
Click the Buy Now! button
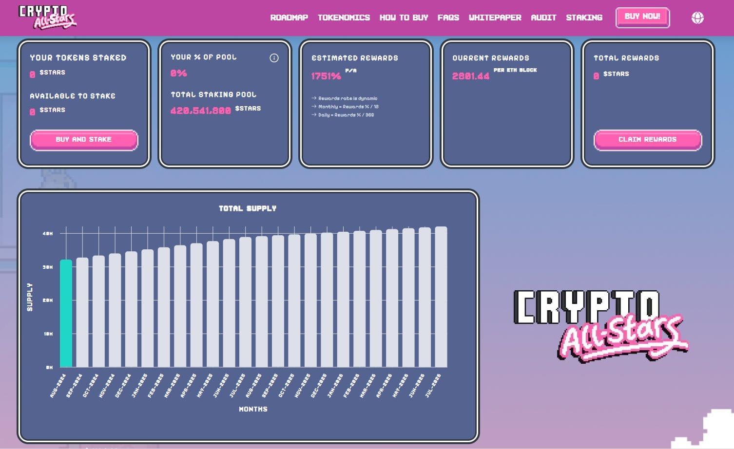(642, 18)
